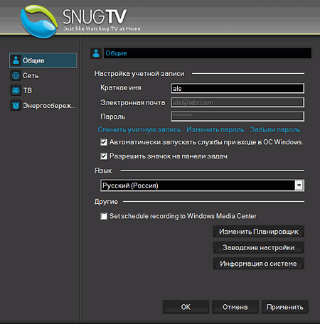Open the Энергосбереж... settings category label
This screenshot has height=324, width=320.
point(49,106)
